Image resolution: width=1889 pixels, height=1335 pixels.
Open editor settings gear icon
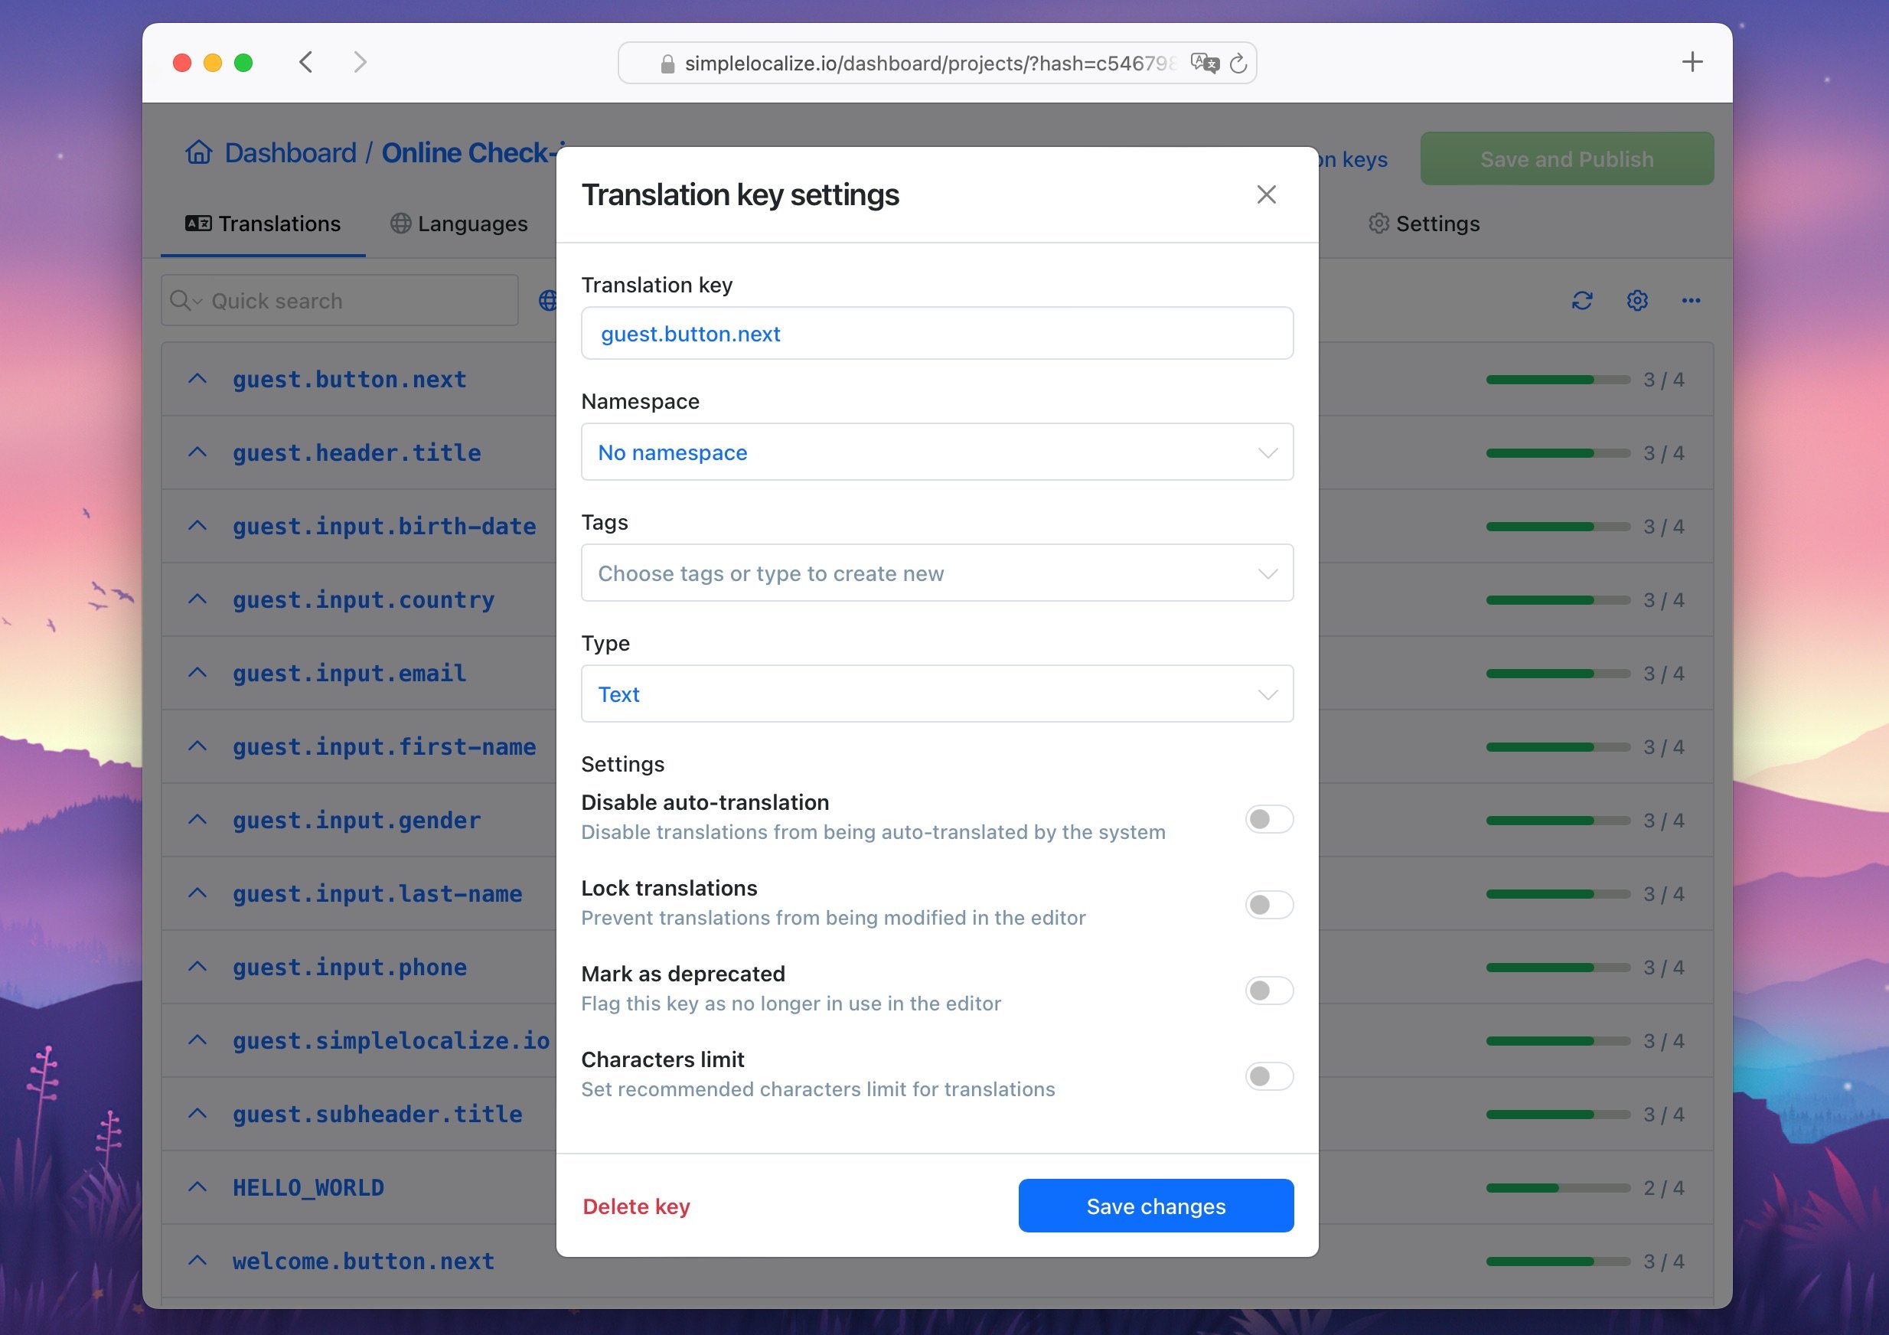click(1636, 300)
